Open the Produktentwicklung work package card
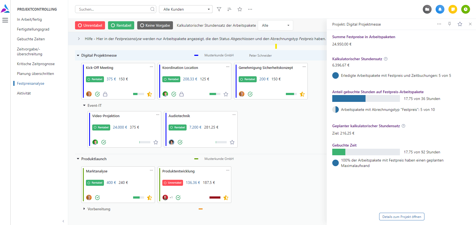 pyautogui.click(x=178, y=171)
